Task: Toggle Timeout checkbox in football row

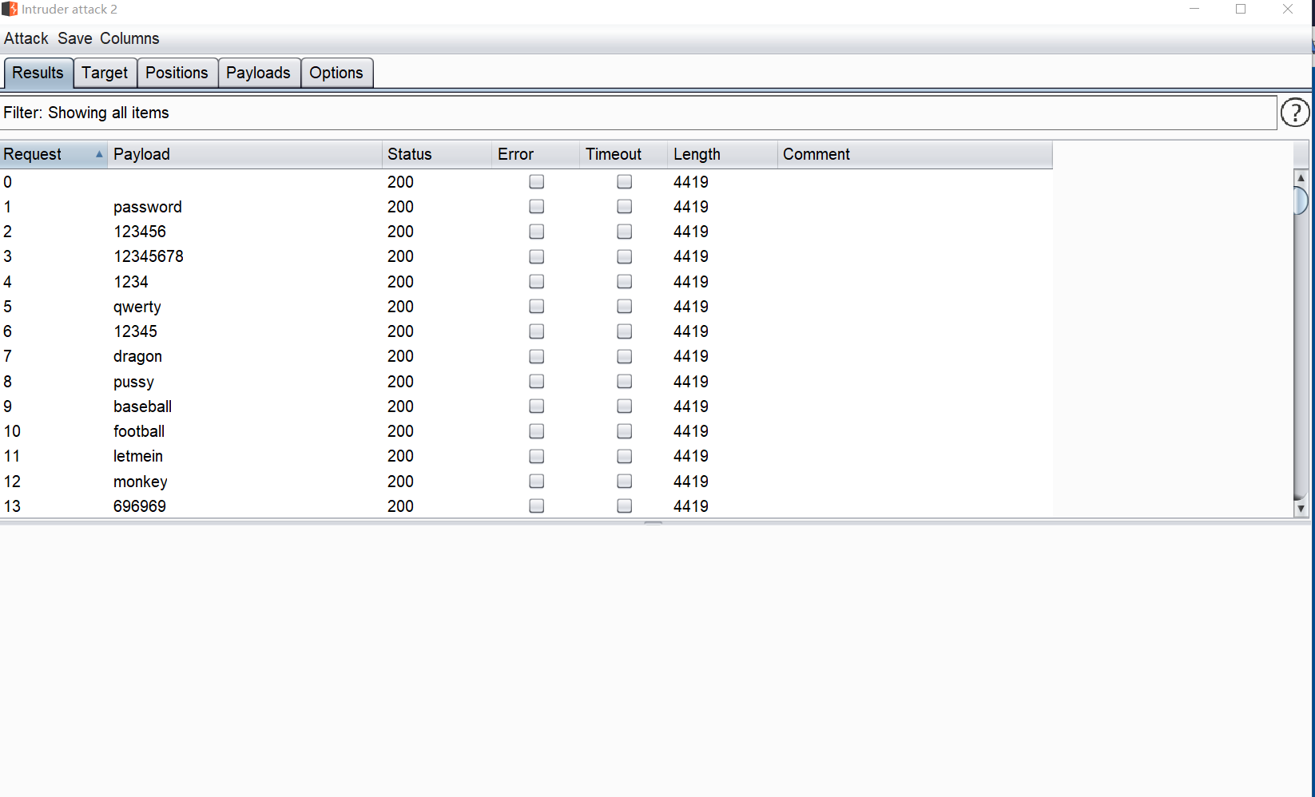Action: [625, 431]
